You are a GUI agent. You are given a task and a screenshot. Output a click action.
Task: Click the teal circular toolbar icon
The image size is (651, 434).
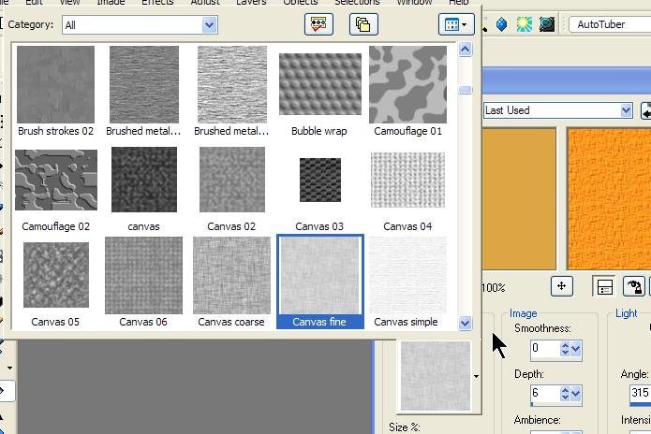547,24
